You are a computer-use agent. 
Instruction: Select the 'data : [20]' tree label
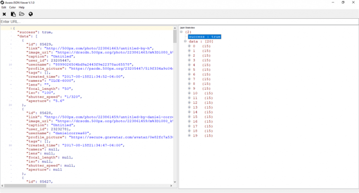[x=201, y=41]
